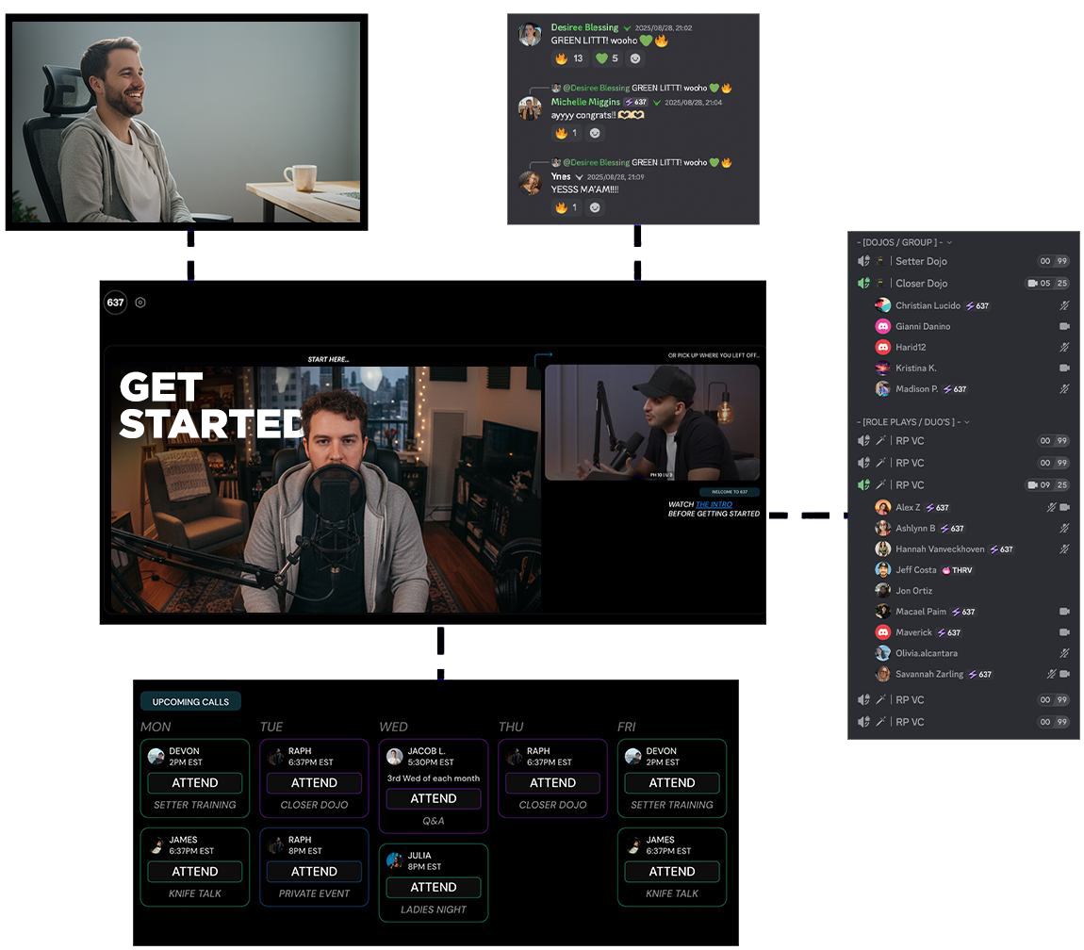Click Attend for Jacob L.'s Q&A call
This screenshot has width=1084, height=950.
tap(434, 798)
